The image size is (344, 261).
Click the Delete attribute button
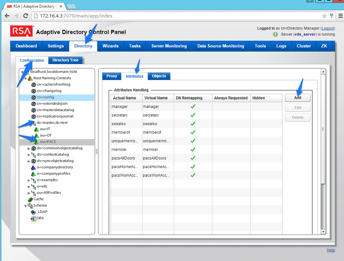[298, 118]
